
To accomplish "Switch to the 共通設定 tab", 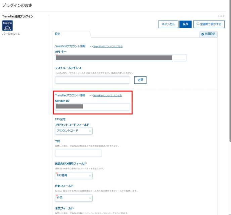I will point(208,34).
